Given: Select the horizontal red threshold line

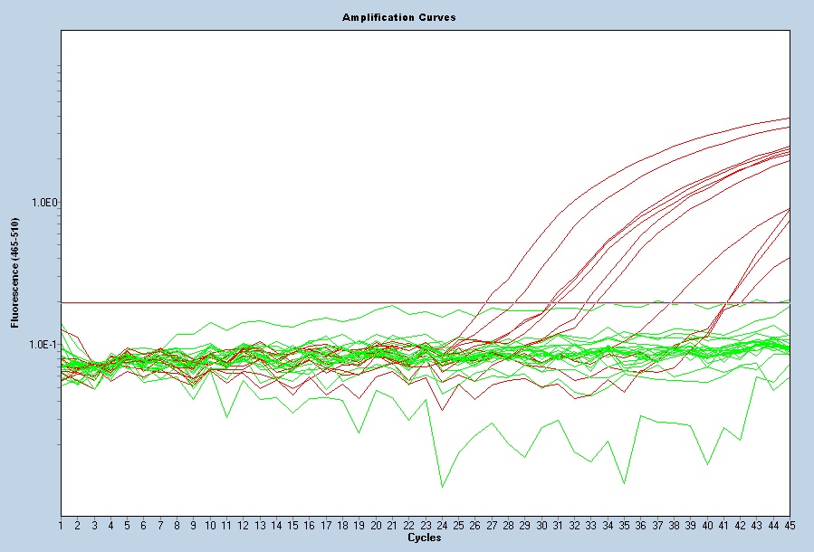Looking at the screenshot, I should click(272, 302).
